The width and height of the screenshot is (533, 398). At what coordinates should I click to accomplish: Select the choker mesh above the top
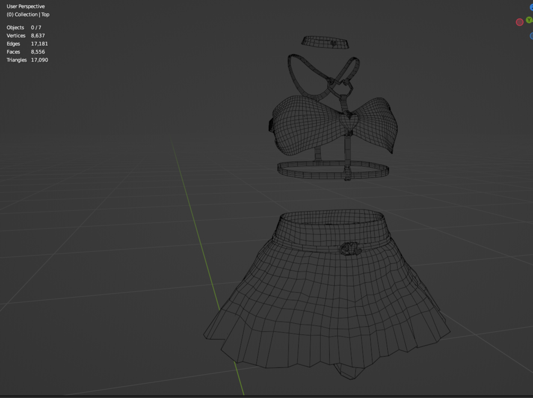click(x=325, y=42)
